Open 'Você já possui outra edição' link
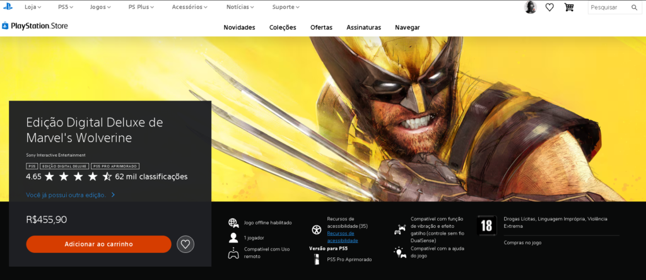This screenshot has height=280, width=646. point(71,195)
